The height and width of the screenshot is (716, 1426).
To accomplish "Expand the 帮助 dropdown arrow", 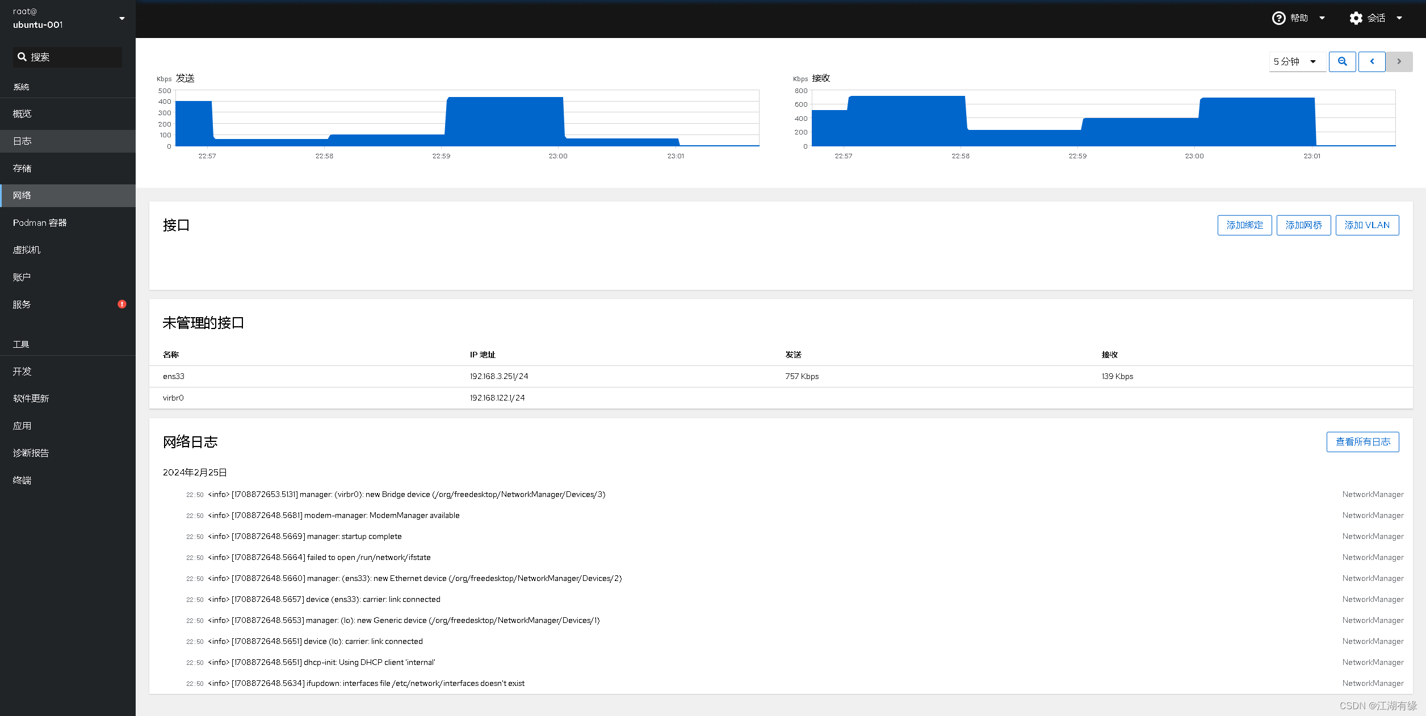I will point(1322,18).
